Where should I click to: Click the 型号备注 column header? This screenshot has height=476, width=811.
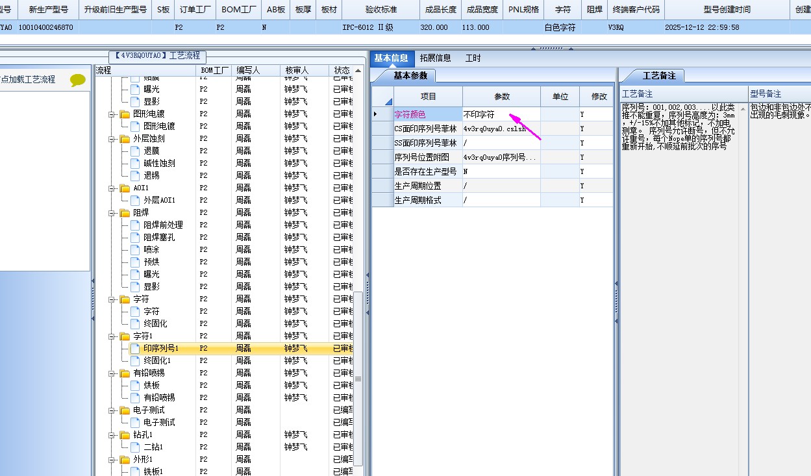tap(779, 94)
